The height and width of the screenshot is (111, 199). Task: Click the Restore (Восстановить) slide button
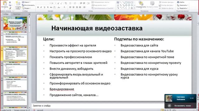[x=28, y=5]
